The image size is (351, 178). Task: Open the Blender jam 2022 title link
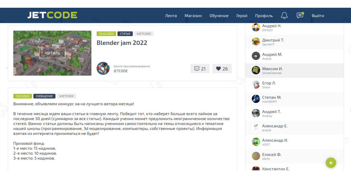click(122, 43)
